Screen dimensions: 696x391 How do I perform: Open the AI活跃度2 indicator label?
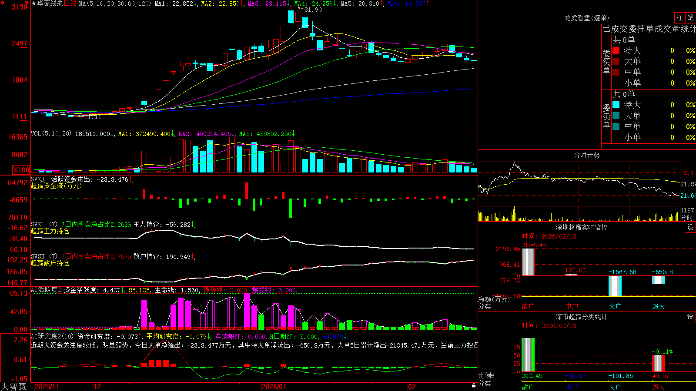tap(46, 290)
